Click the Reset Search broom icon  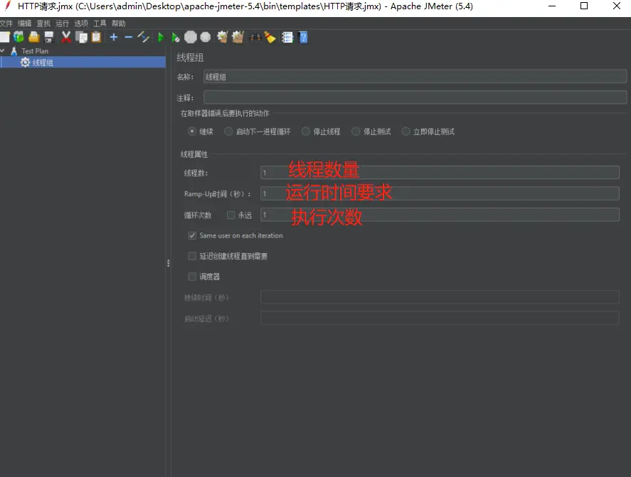[x=270, y=37]
